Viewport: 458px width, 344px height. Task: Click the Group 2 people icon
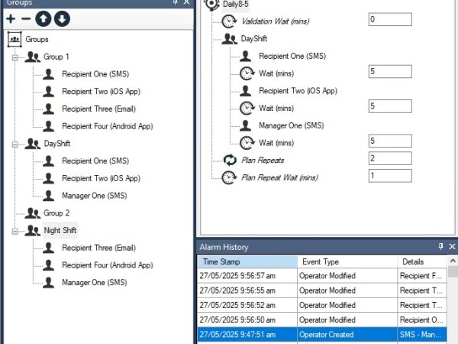pyautogui.click(x=32, y=213)
